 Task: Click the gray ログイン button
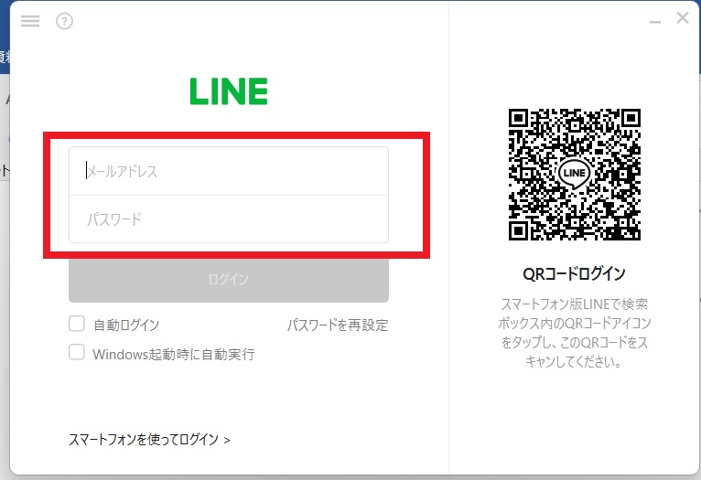click(229, 280)
